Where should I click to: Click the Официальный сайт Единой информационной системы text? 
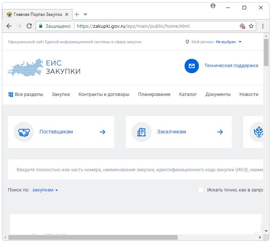pos(75,42)
